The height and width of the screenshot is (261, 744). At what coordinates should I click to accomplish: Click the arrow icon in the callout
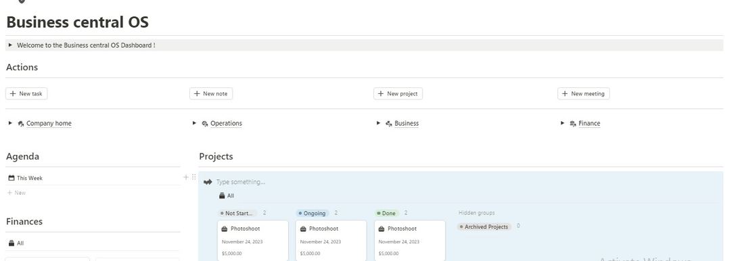coord(208,182)
